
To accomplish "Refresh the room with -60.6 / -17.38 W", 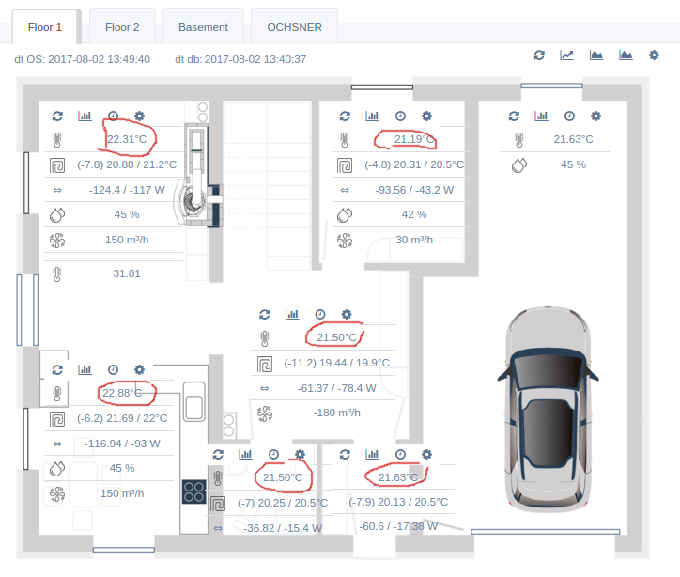I will coord(345,455).
